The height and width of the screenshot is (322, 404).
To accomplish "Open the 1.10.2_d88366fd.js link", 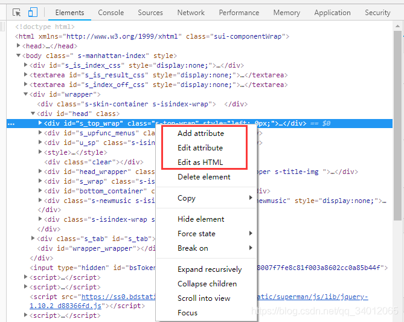I will click(65, 306).
